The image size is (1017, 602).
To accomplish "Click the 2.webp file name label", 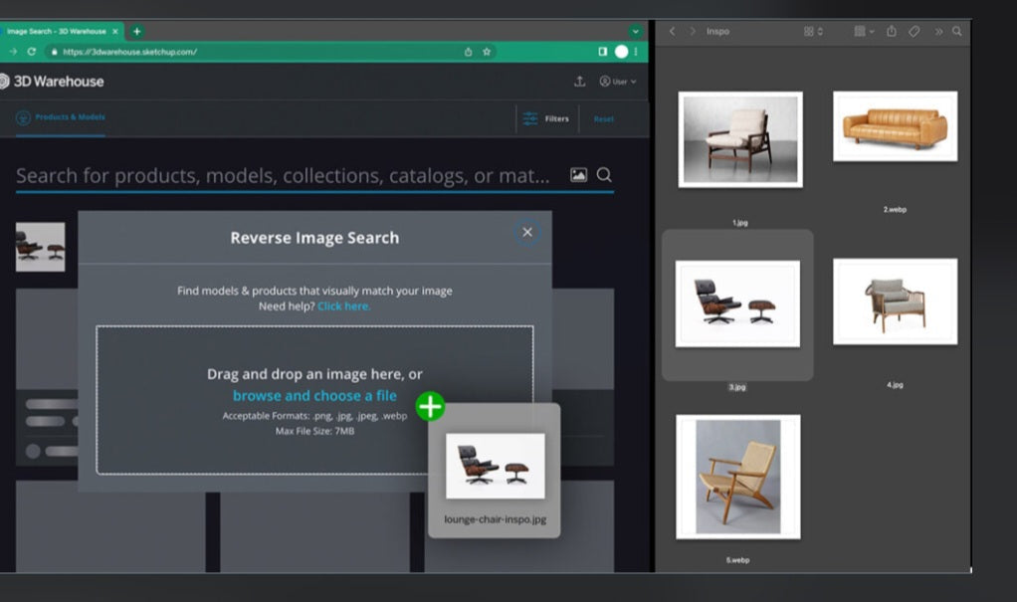I will [895, 210].
